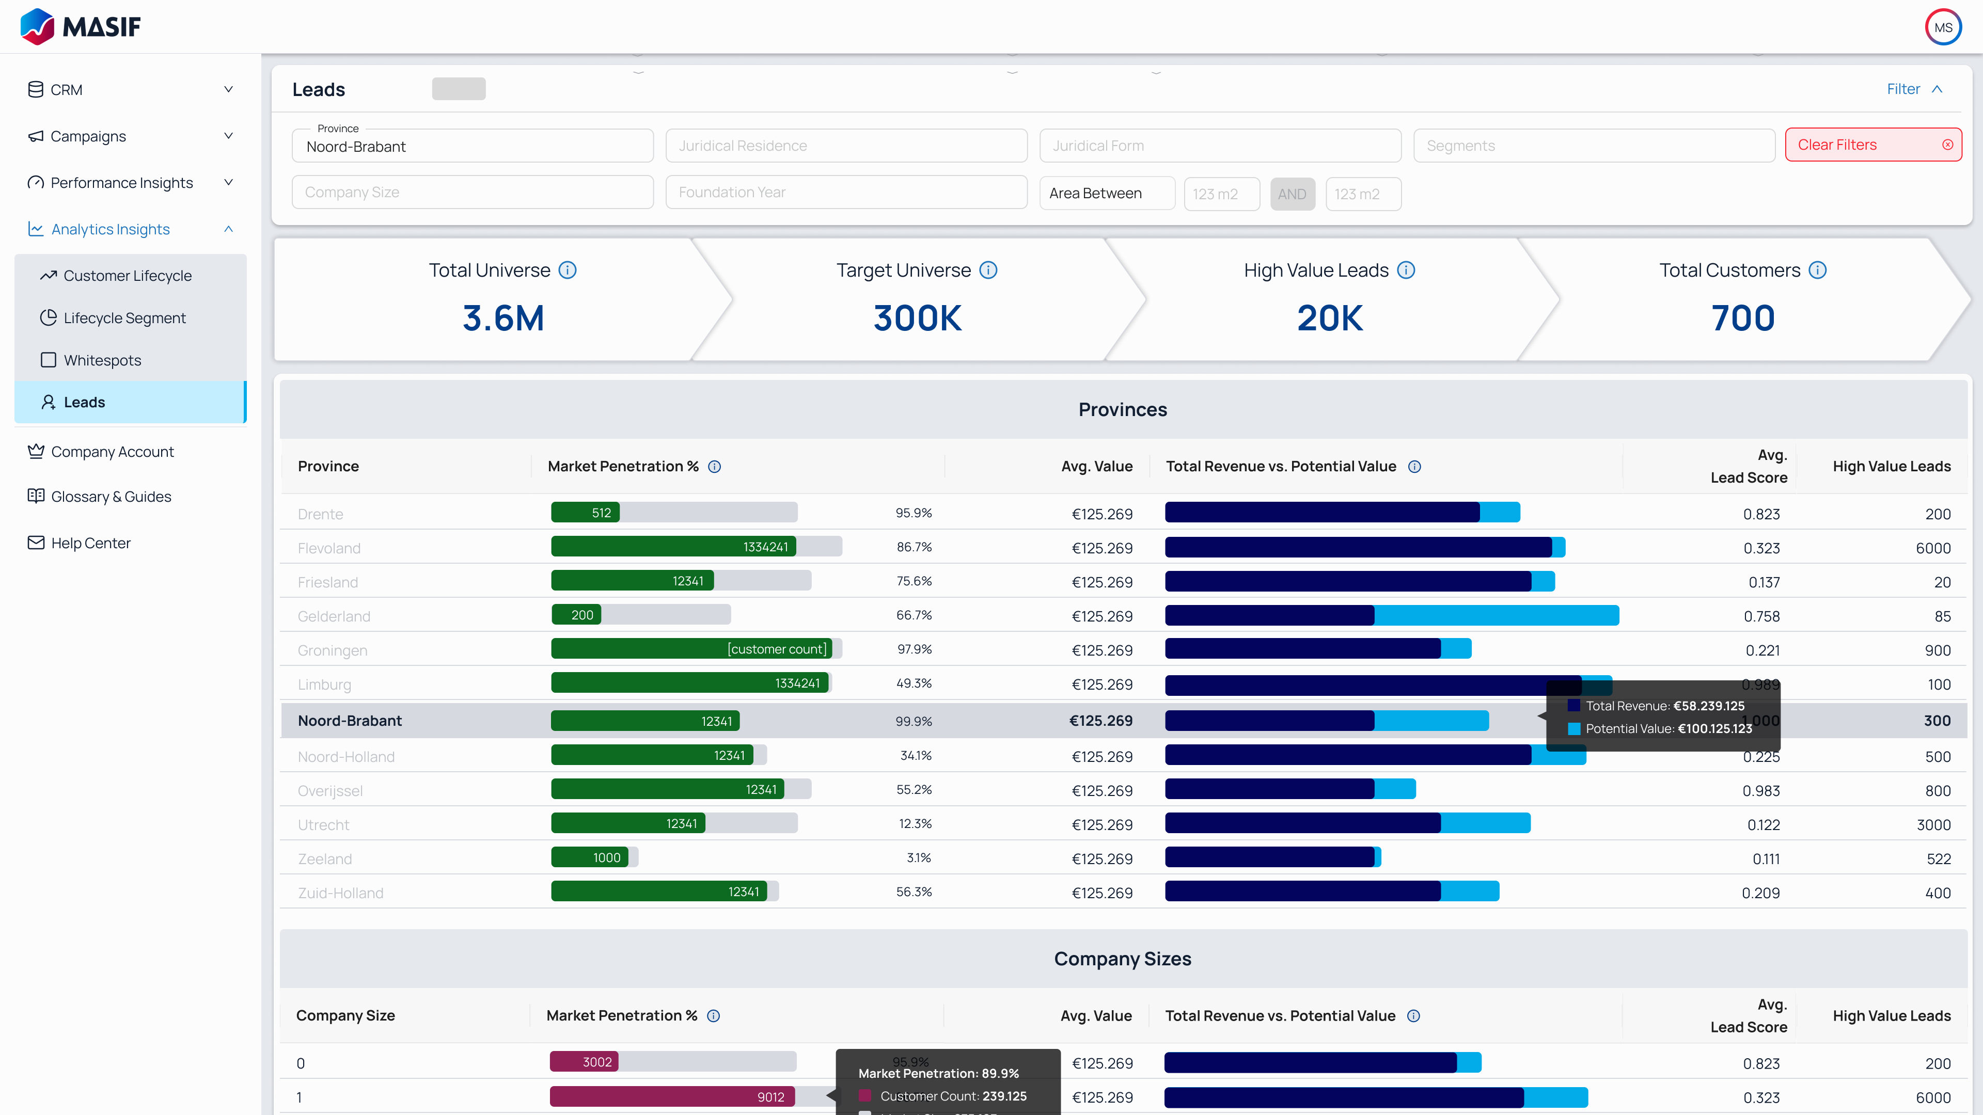1983x1115 pixels.
Task: Expand the CRM section
Action: [x=228, y=89]
